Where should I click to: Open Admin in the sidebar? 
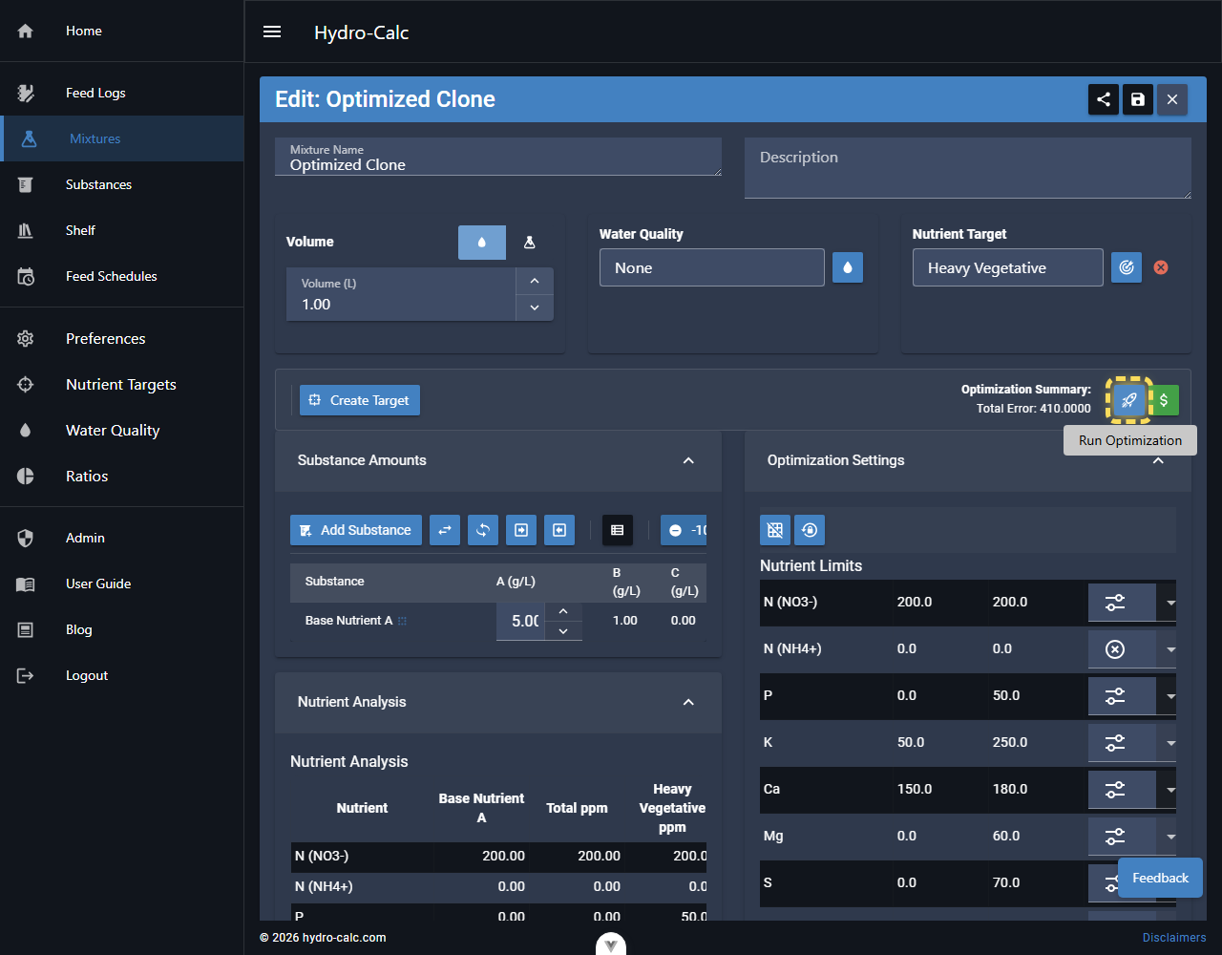122,538
